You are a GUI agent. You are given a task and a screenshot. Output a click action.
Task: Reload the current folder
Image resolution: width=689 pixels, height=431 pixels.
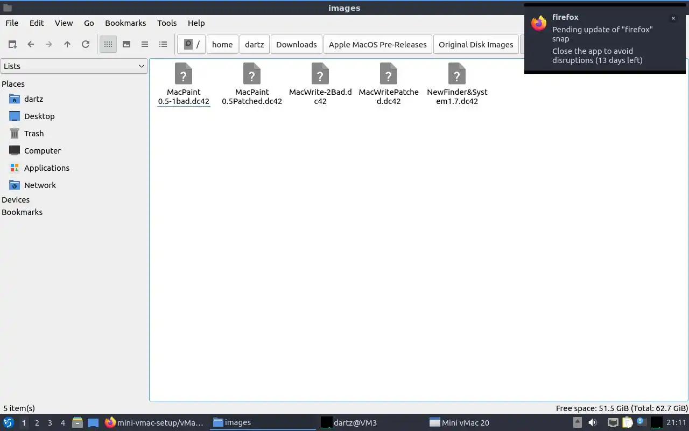[x=86, y=45]
